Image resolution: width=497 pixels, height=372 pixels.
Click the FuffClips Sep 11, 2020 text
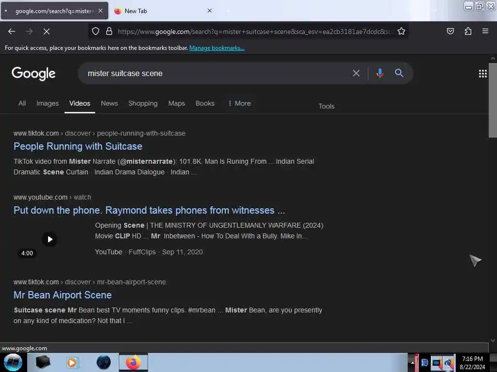[x=166, y=252]
